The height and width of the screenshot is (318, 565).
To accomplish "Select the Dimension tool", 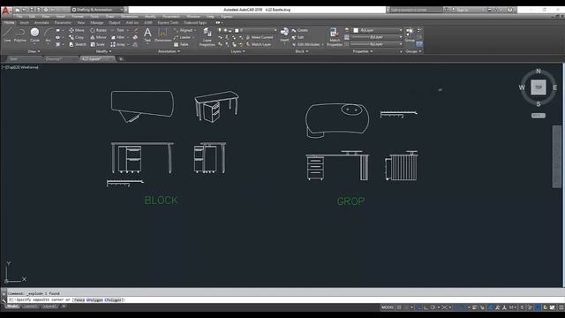I will click(x=162, y=35).
